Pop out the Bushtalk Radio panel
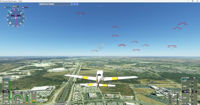Screen dimensions: 200x105 pos(74,4)
